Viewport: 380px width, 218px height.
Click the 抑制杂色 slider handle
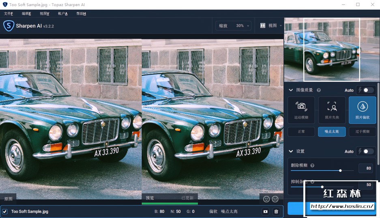pos(322,187)
